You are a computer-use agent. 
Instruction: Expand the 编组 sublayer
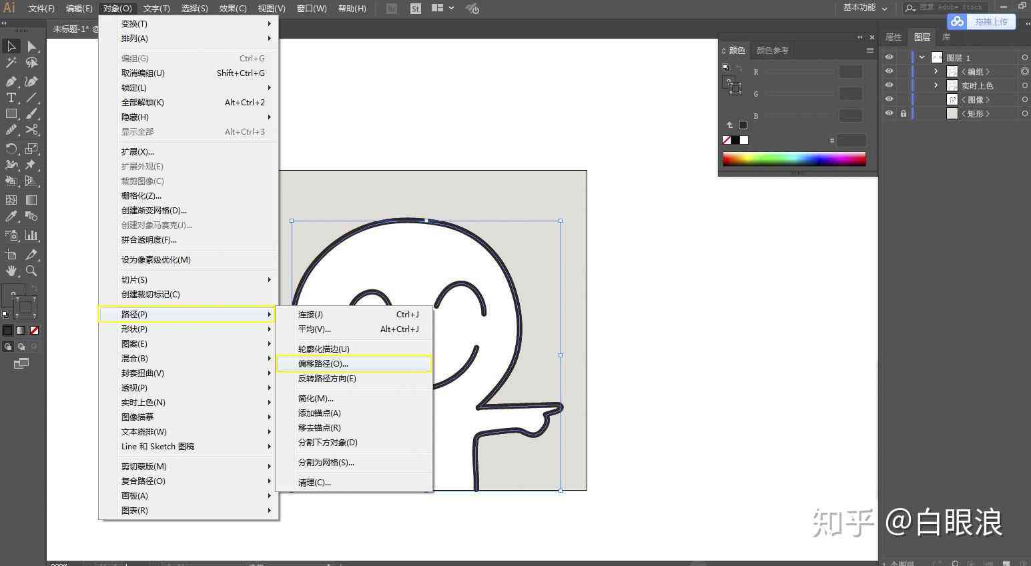coord(936,71)
